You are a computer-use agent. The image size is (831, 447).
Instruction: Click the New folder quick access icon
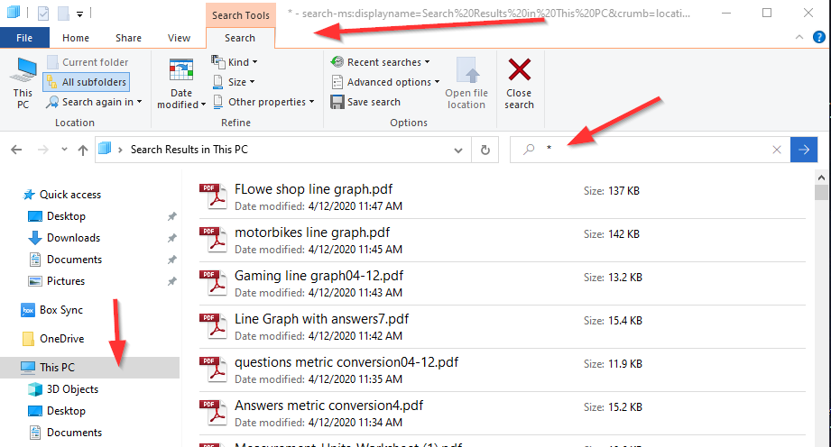click(63, 13)
